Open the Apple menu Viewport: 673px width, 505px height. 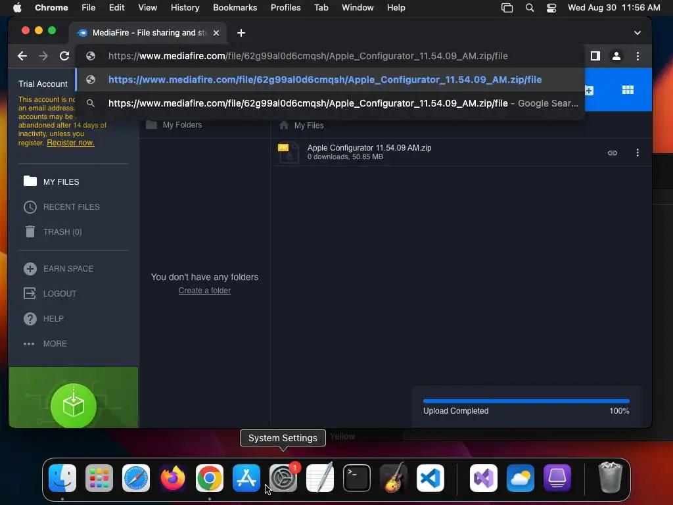[17, 7]
